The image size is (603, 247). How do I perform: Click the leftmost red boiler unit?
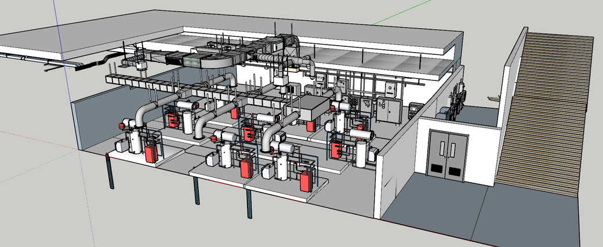[x=151, y=152]
